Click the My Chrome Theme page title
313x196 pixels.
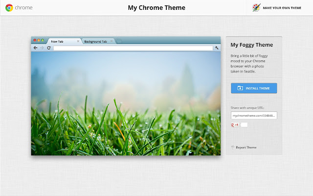[x=156, y=8]
